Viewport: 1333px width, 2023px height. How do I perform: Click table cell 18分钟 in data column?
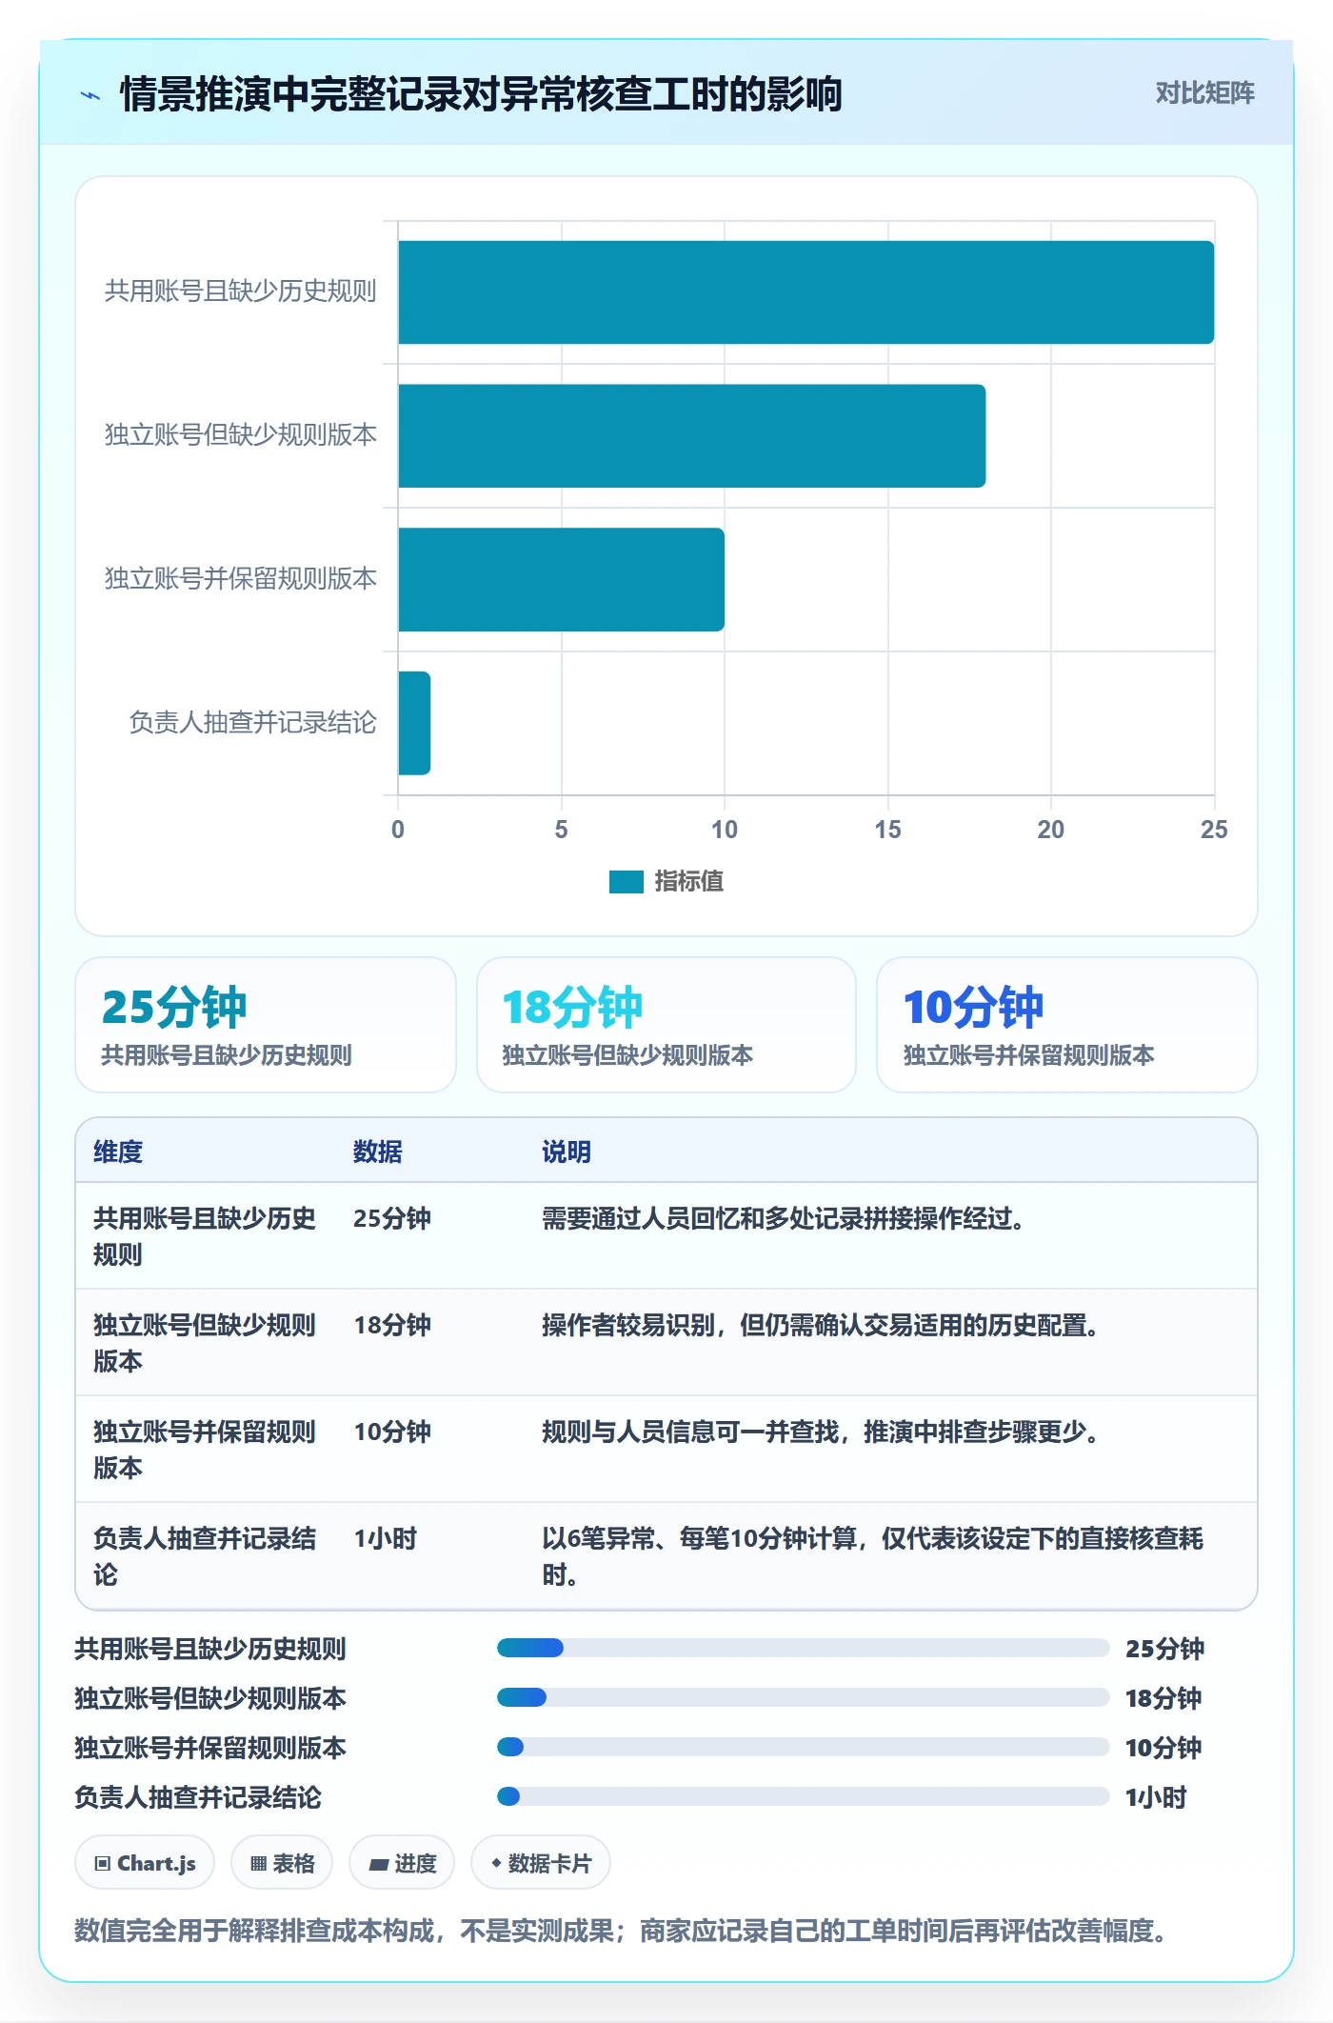pyautogui.click(x=392, y=1325)
